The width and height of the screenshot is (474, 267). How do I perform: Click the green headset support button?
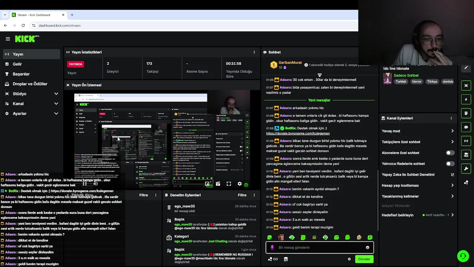pyautogui.click(x=463, y=256)
